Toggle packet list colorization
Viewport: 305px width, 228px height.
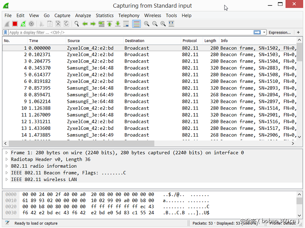pyautogui.click(x=136, y=24)
